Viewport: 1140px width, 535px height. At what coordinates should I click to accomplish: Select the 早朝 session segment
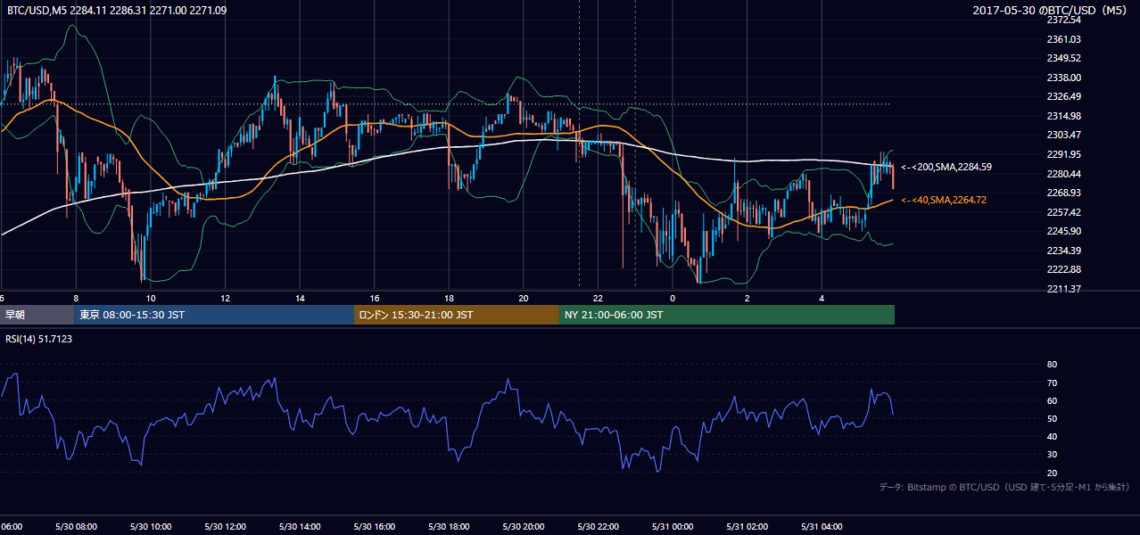tap(37, 315)
